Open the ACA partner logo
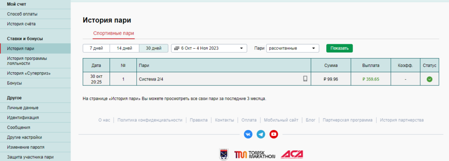This screenshot has width=449, height=161. 292,154
